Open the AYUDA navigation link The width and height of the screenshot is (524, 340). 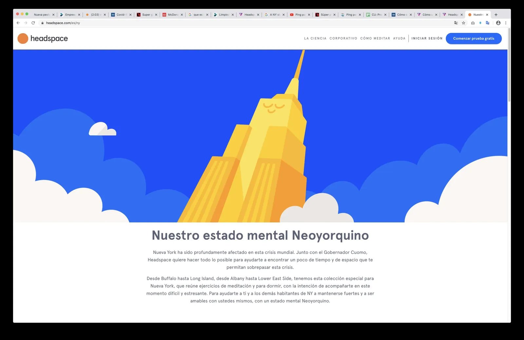click(x=399, y=38)
